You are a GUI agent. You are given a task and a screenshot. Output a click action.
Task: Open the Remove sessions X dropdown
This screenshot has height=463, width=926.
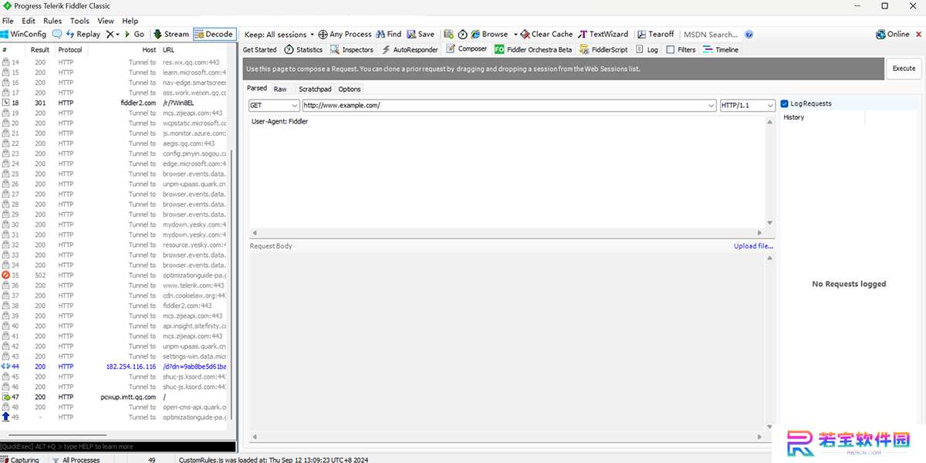coord(113,34)
